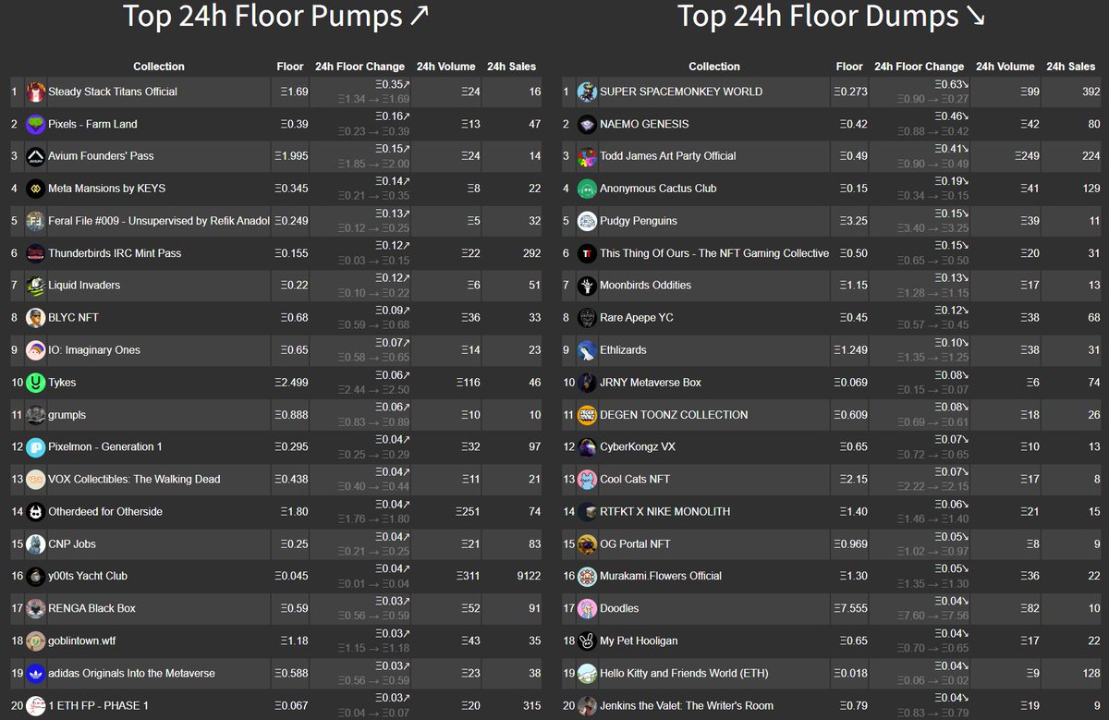Click the My Pet Hooligan bunny icon
The width and height of the screenshot is (1109, 720).
tap(587, 641)
